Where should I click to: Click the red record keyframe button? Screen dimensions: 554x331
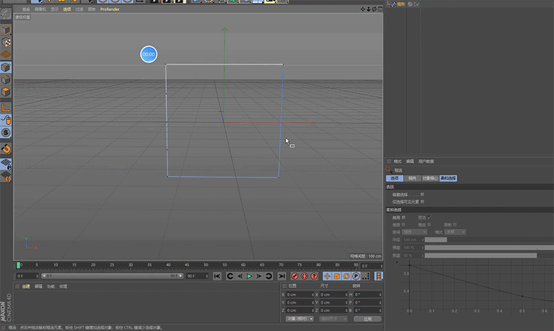pyautogui.click(x=294, y=276)
